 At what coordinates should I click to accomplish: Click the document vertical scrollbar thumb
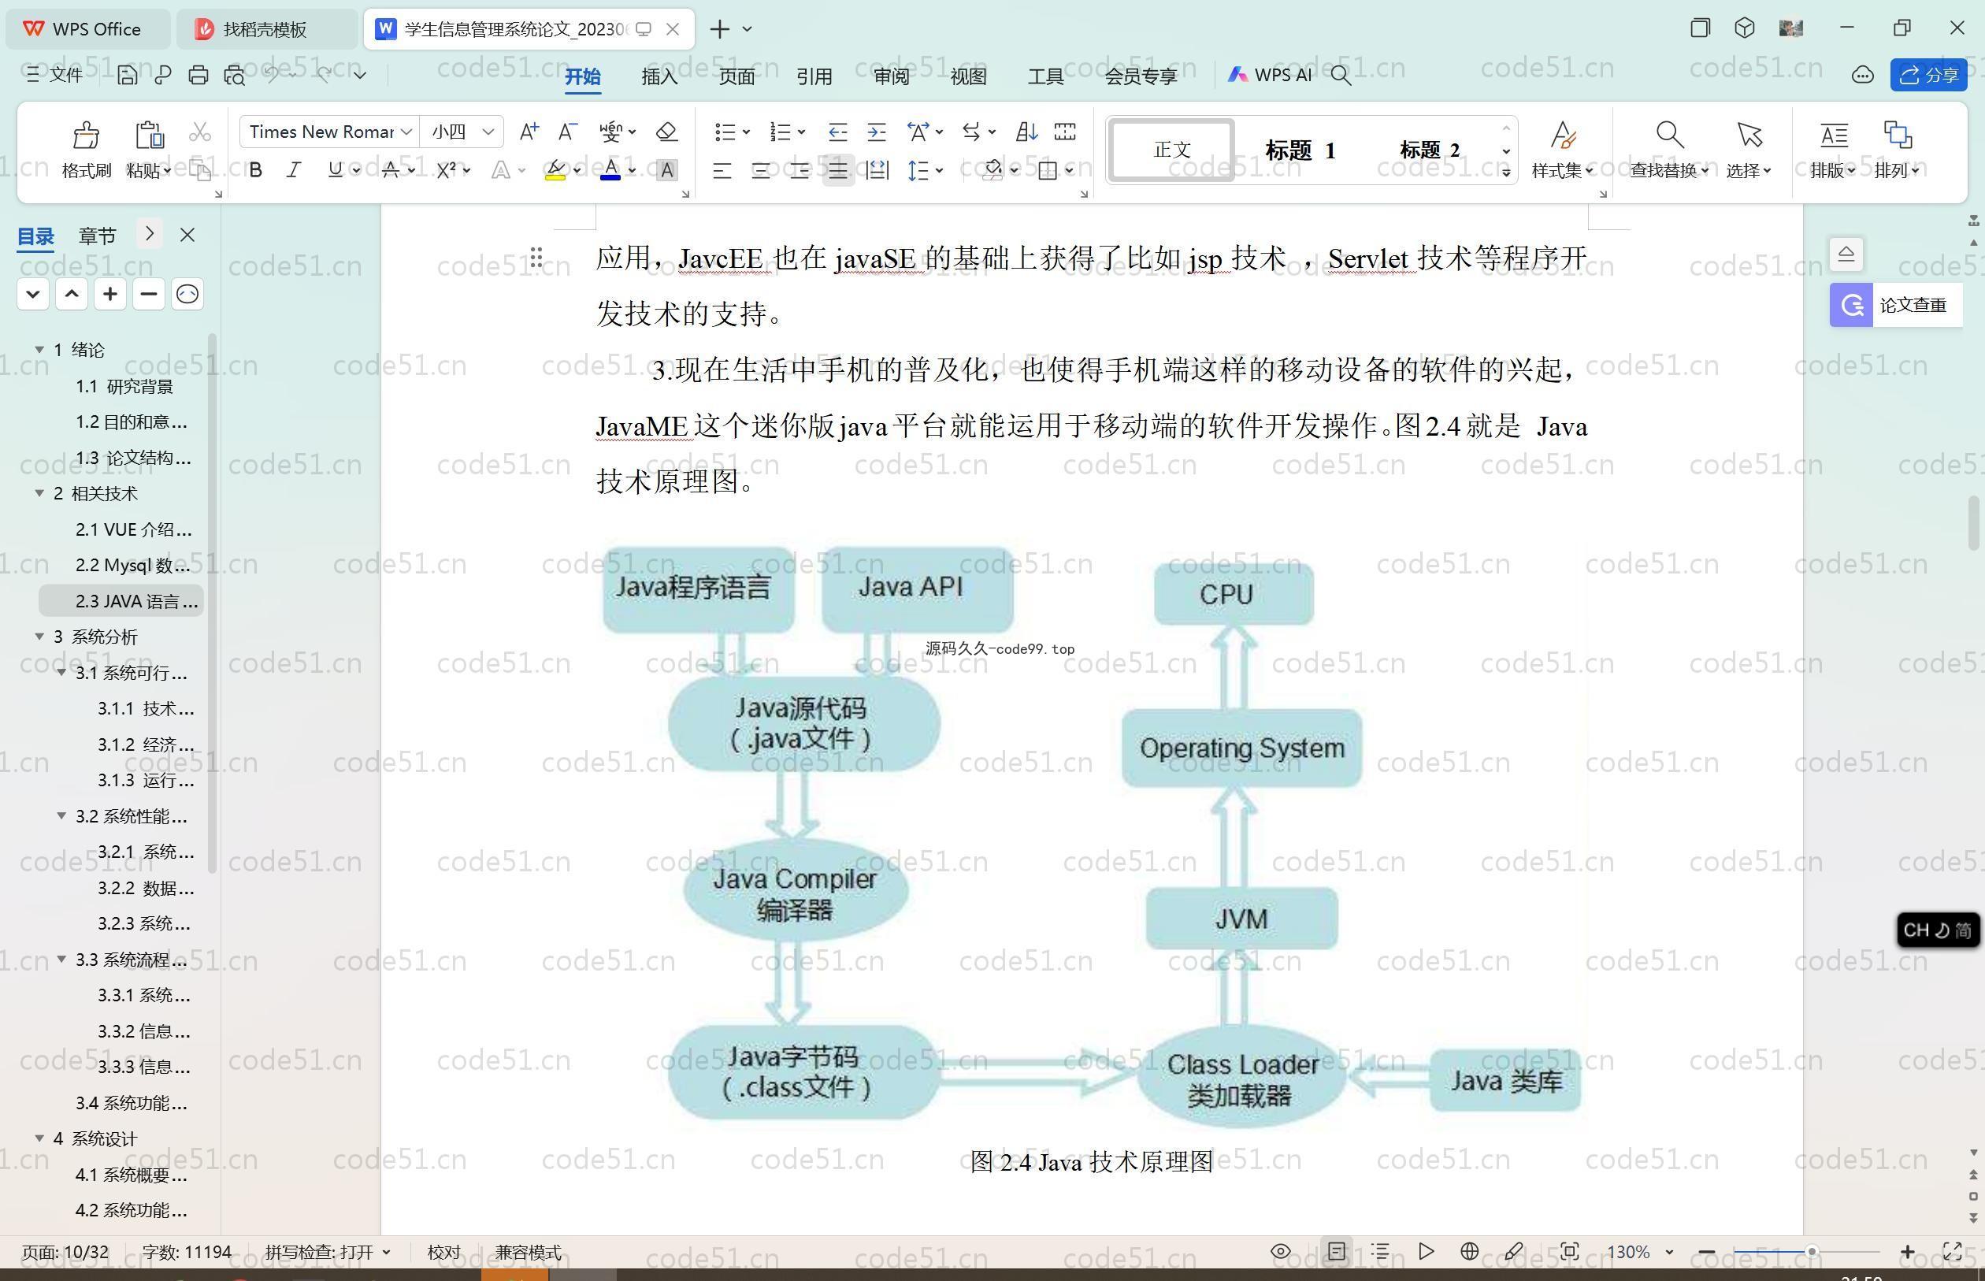coord(1973,522)
